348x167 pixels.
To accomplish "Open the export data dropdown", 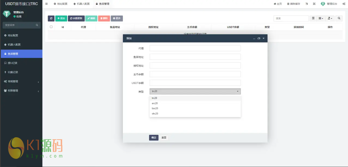I will (x=330, y=18).
